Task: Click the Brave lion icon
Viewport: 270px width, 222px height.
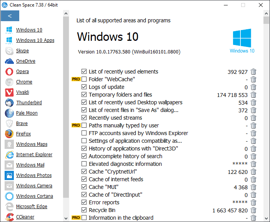Action: [x=9, y=124]
